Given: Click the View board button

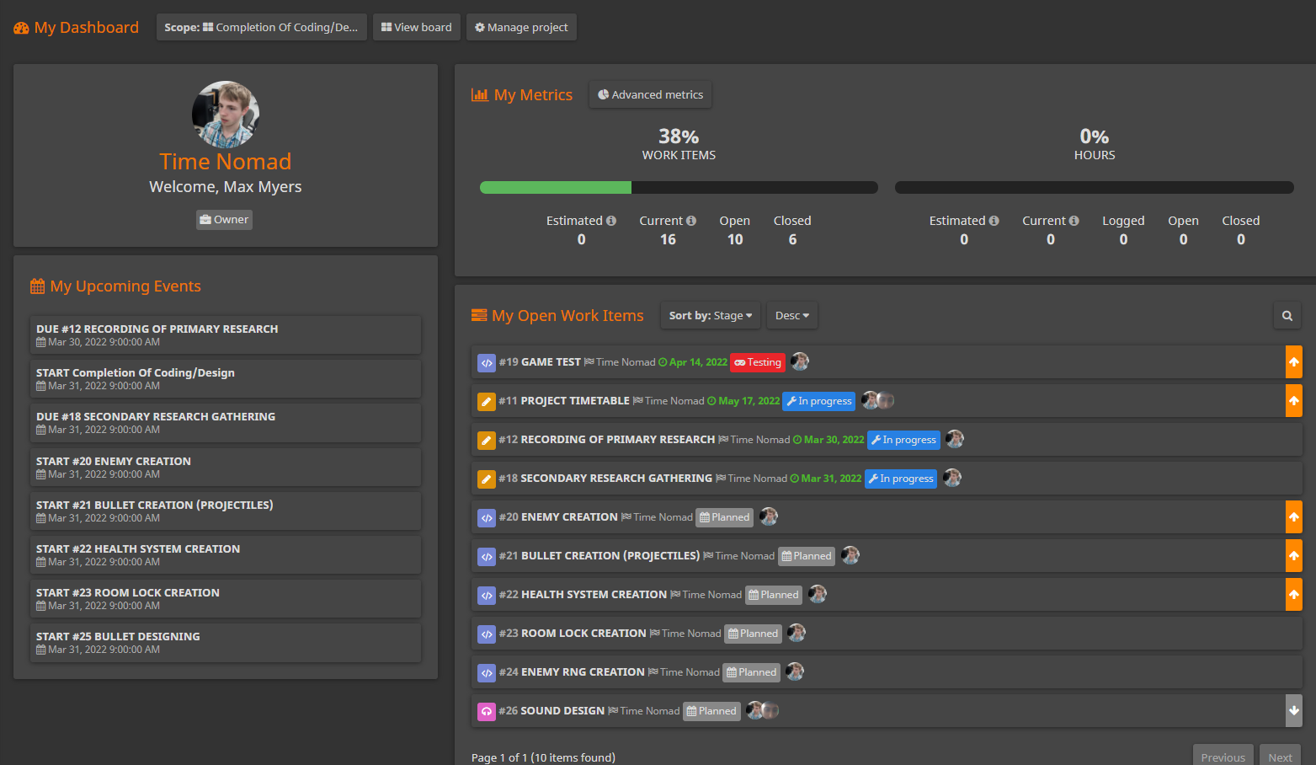Looking at the screenshot, I should point(416,27).
